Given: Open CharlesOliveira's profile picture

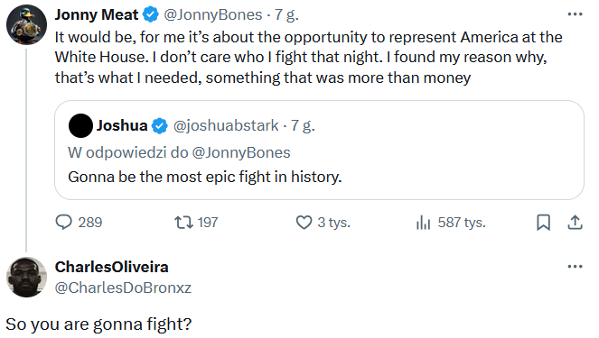Looking at the screenshot, I should (27, 277).
